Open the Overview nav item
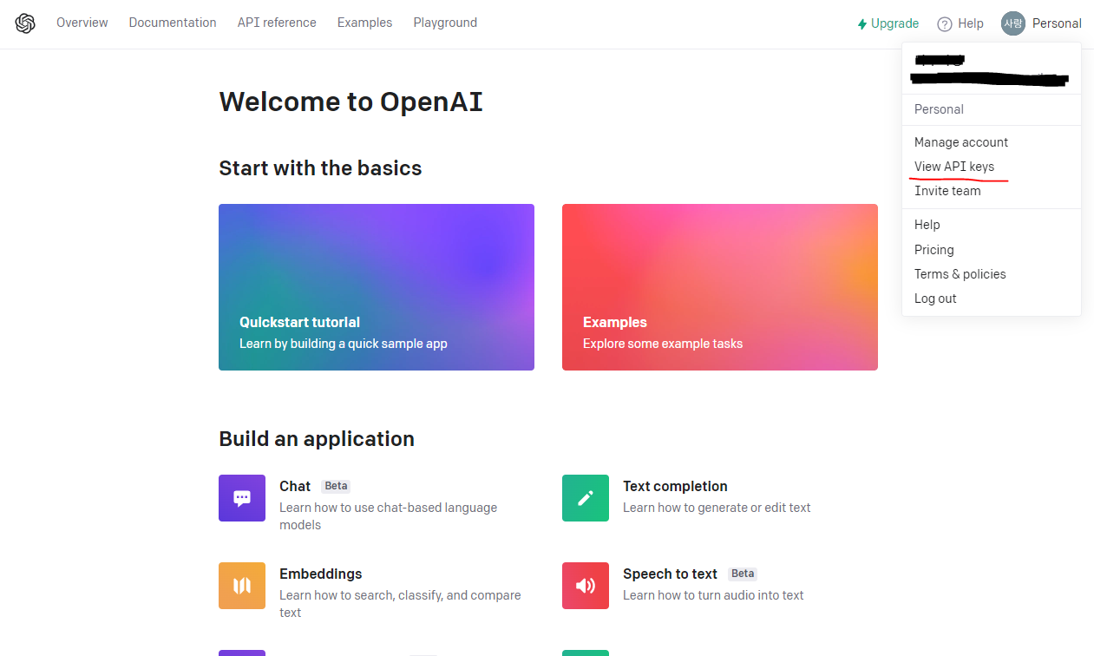Screen dimensions: 1094x656 click(x=82, y=23)
